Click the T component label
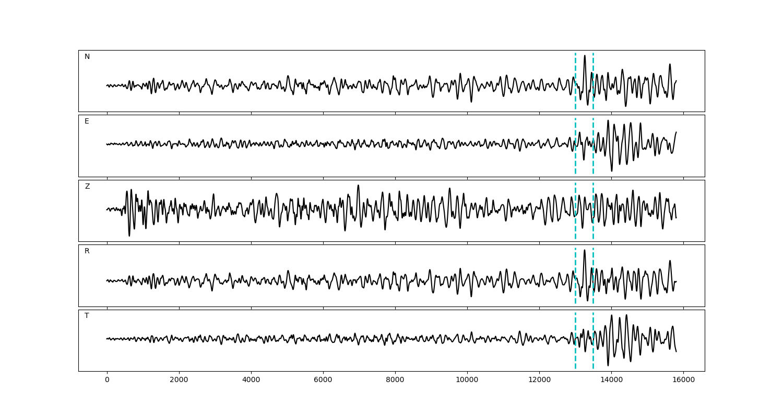 pos(87,316)
